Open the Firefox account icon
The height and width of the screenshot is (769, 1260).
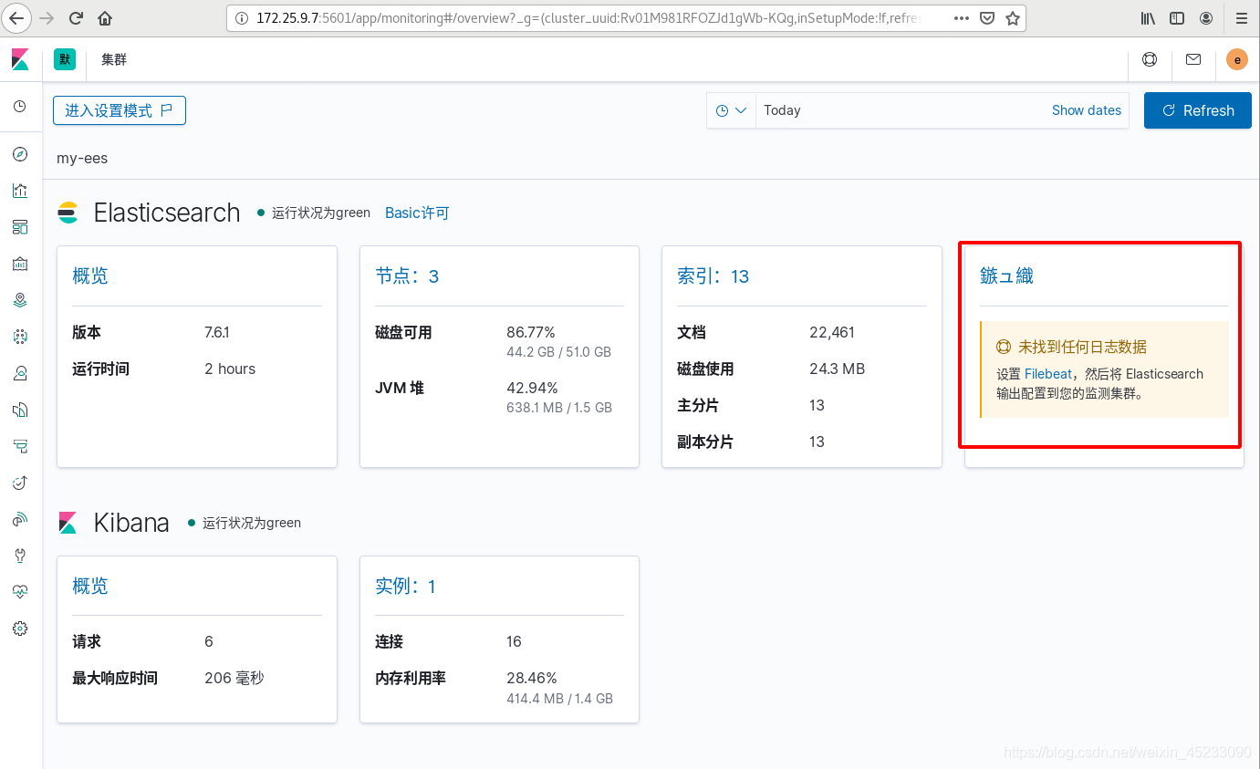click(x=1206, y=18)
